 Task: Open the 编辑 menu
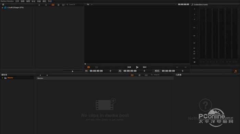point(23,1)
